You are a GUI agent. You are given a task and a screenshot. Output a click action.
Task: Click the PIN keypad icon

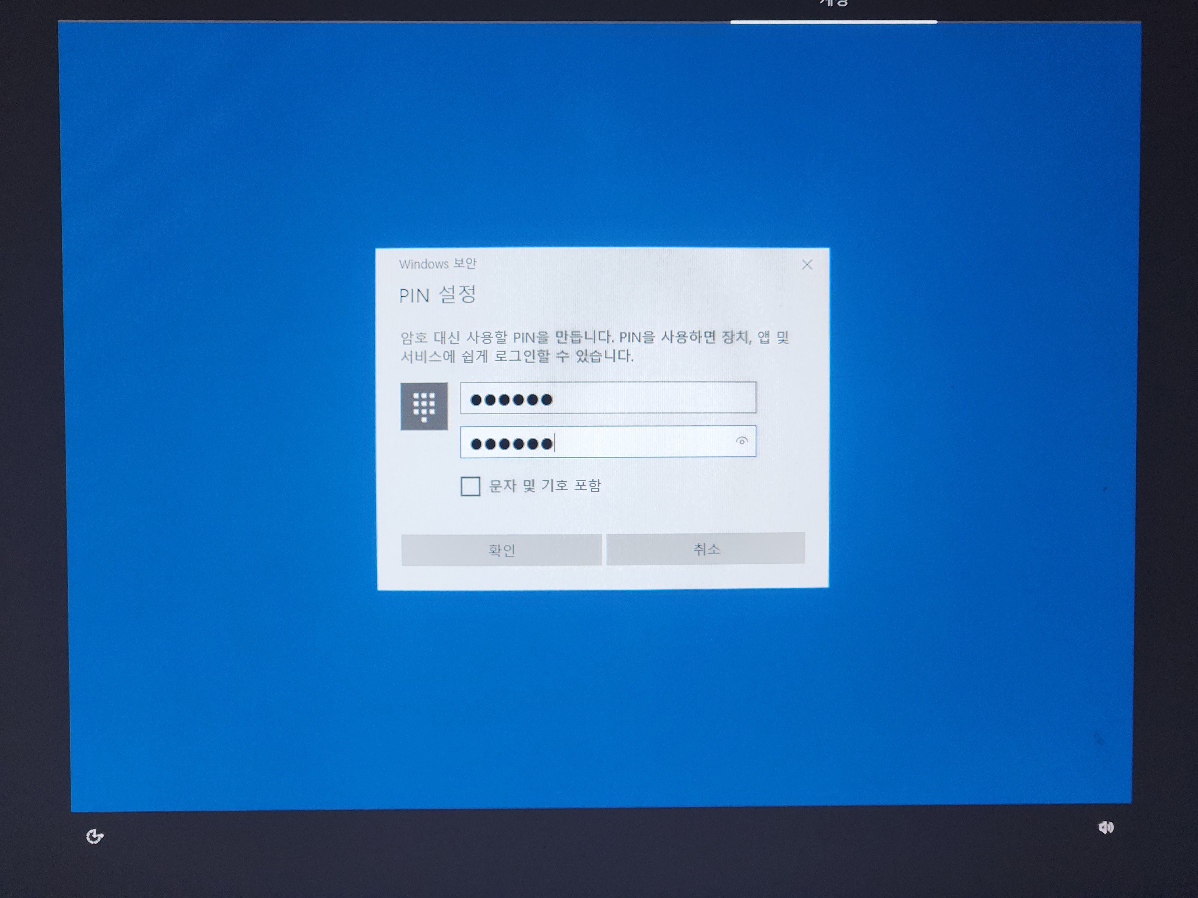pos(424,406)
